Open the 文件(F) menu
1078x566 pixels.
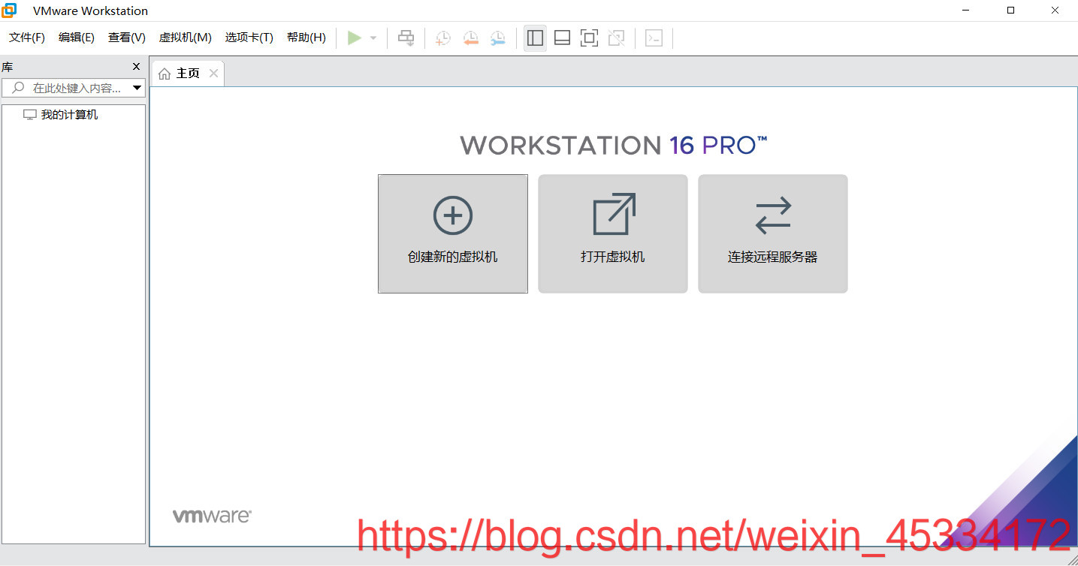click(27, 38)
